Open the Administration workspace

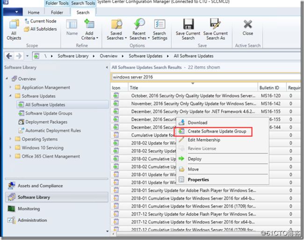57,220
